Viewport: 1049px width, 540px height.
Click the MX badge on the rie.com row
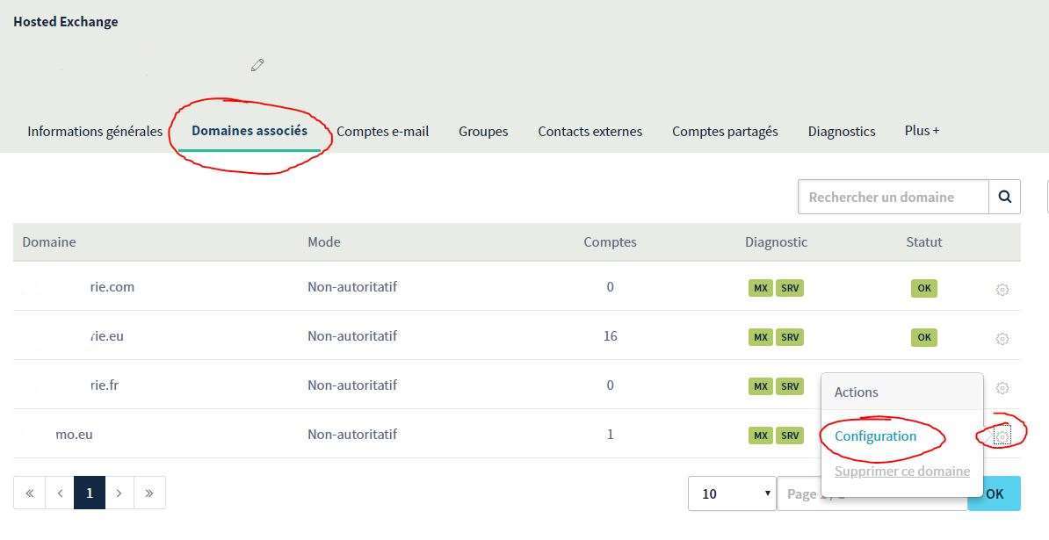(x=760, y=288)
